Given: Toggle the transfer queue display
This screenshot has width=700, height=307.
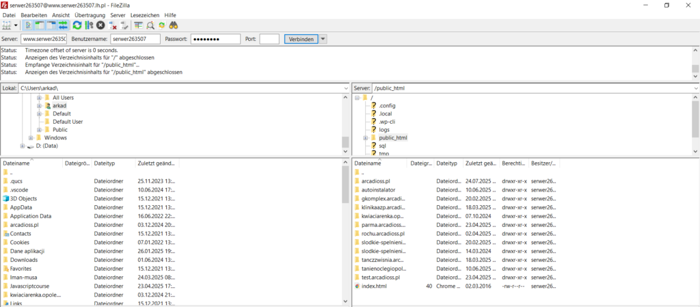Looking at the screenshot, I should pyautogui.click(x=63, y=25).
